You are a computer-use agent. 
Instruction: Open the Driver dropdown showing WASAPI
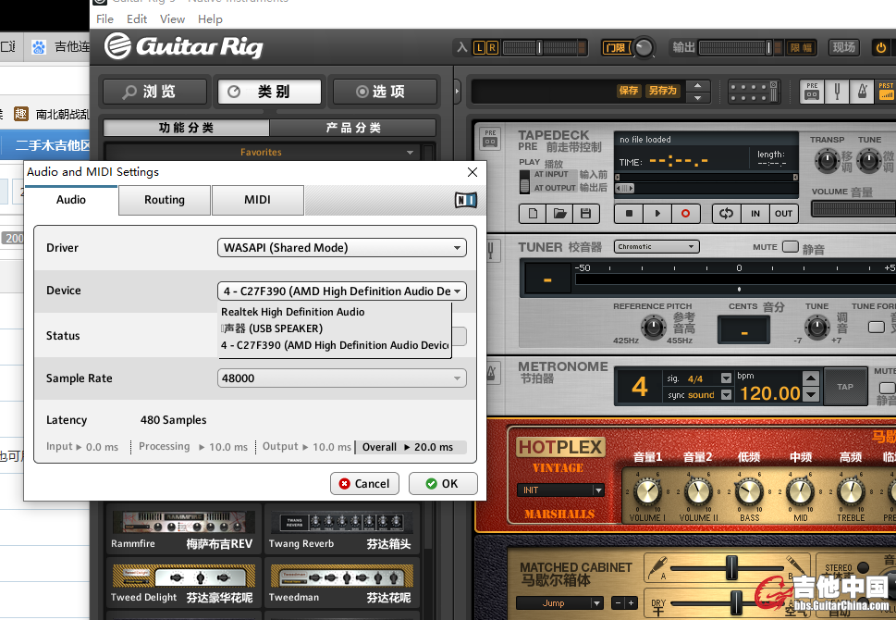tap(342, 248)
